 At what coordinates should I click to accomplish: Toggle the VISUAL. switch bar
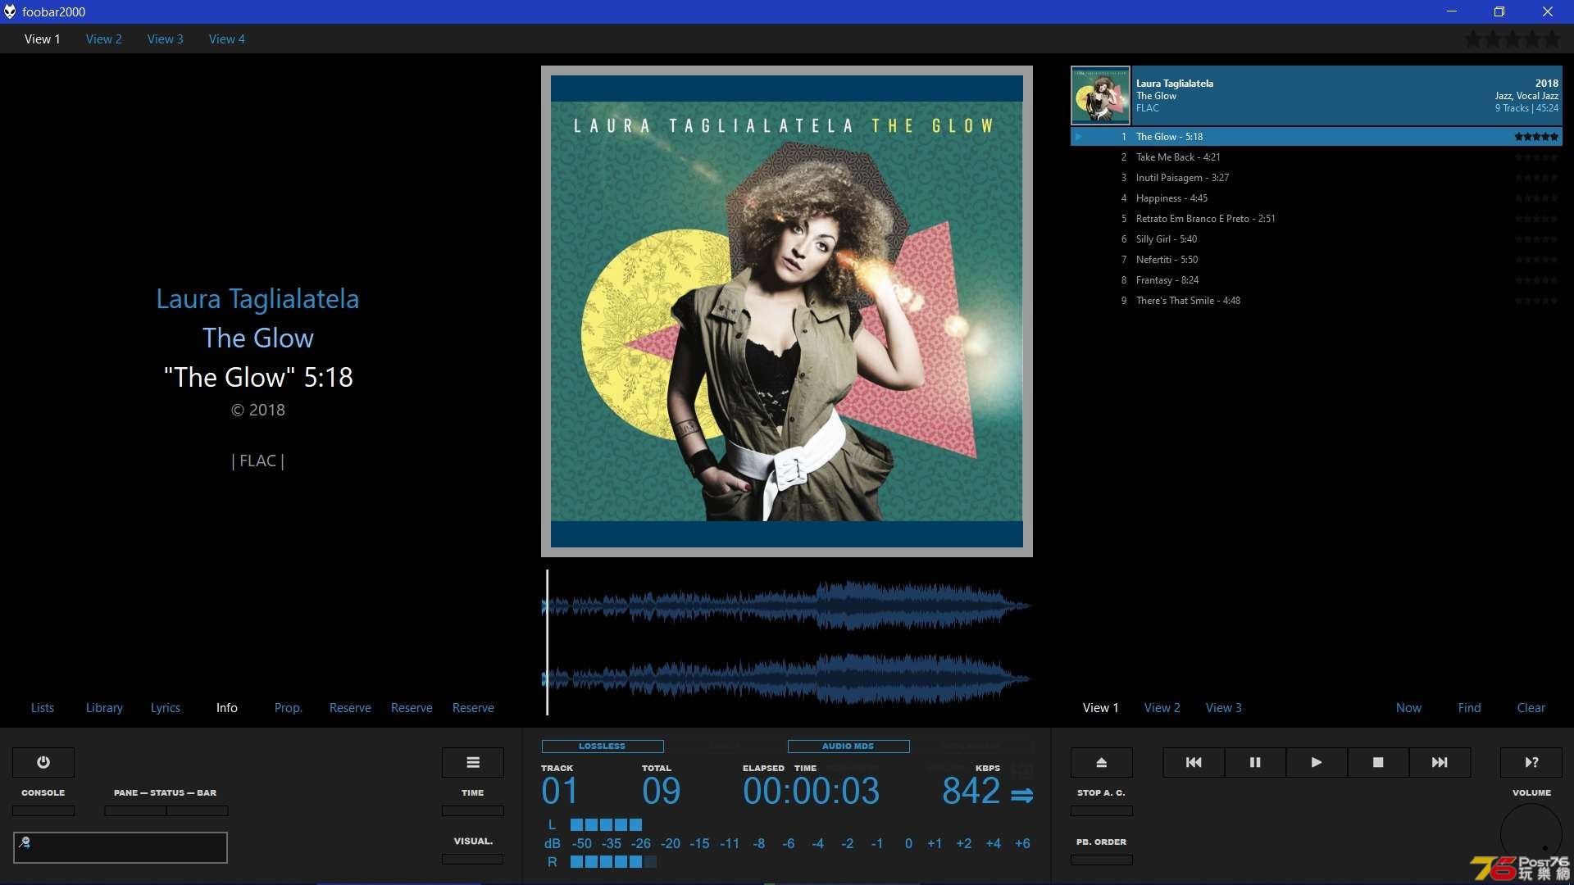[x=473, y=859]
